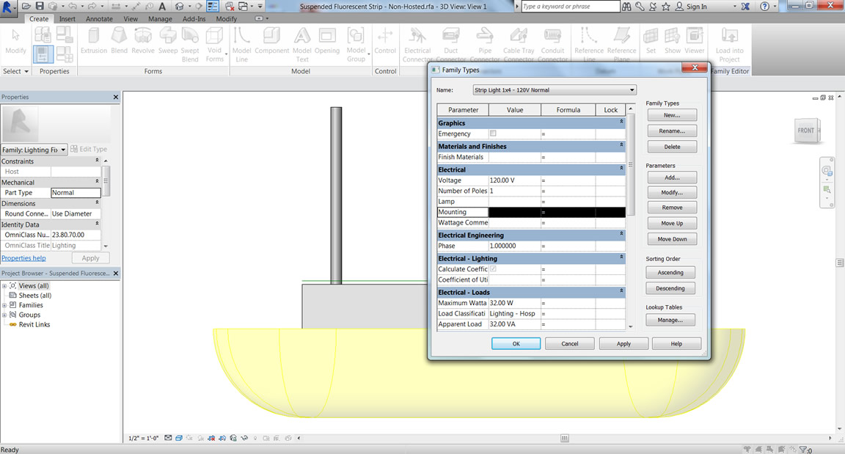
Task: Select the Extrusion tool
Action: [x=94, y=41]
